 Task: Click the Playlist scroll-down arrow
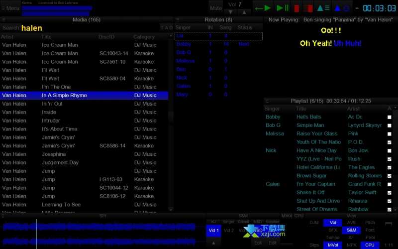[x=395, y=210]
